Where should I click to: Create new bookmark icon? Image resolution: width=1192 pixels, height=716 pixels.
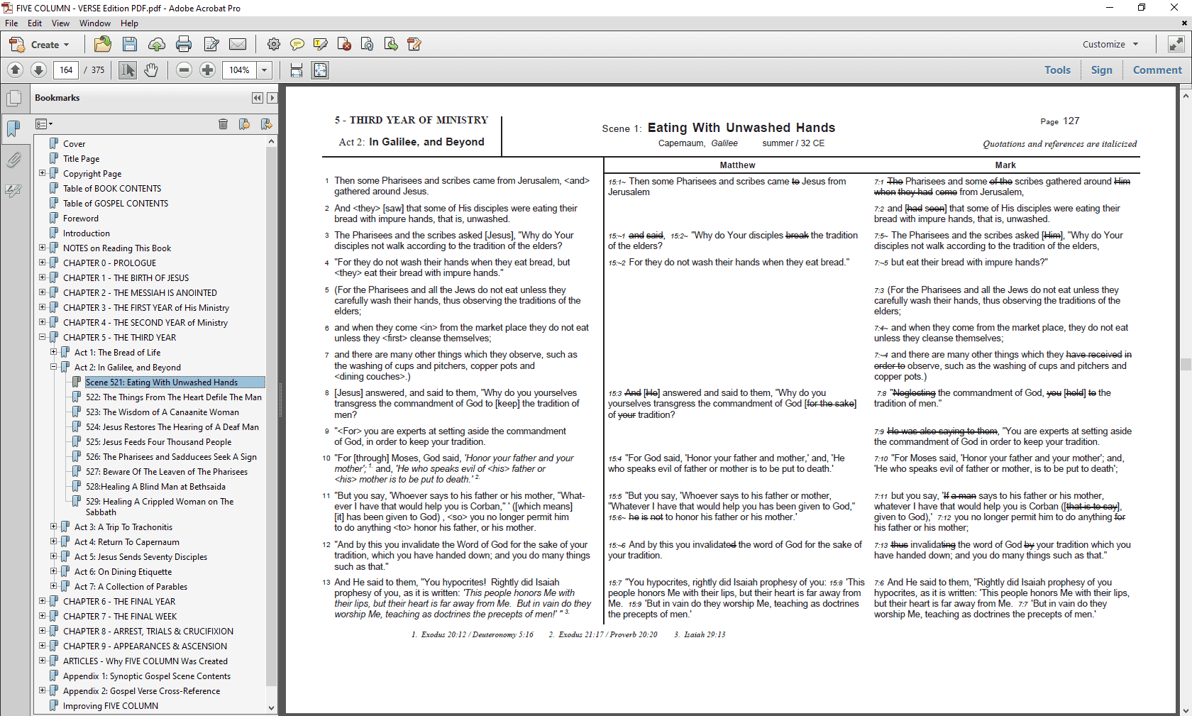click(x=244, y=124)
